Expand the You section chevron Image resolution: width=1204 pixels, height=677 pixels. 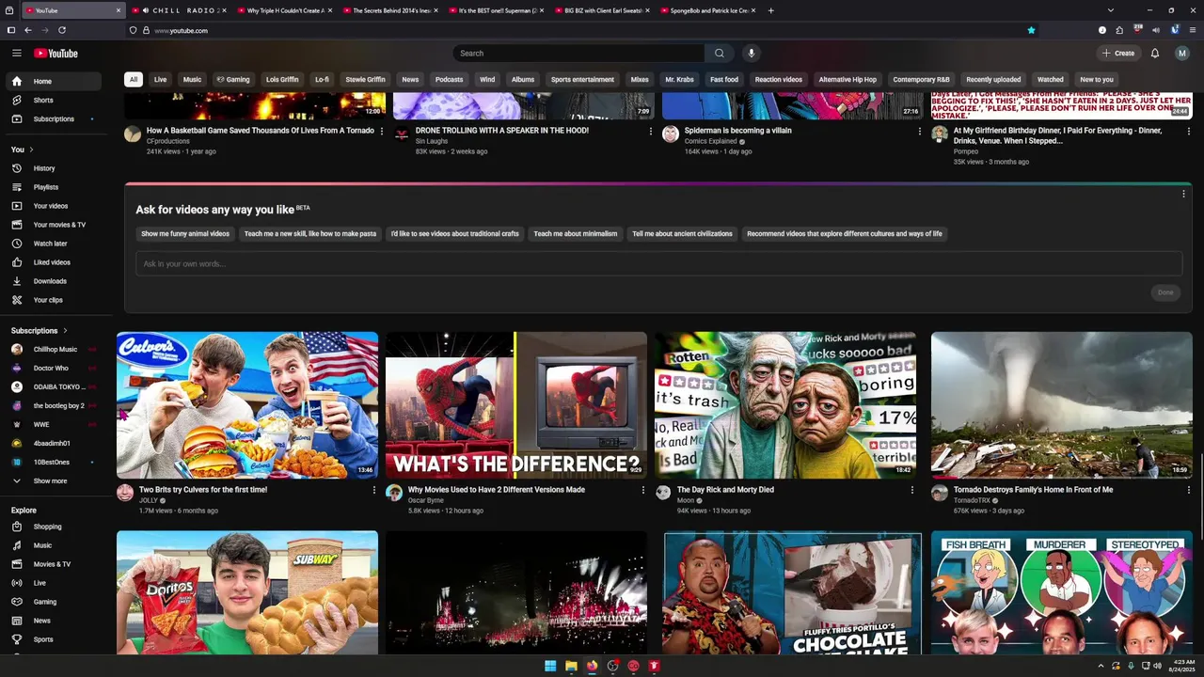31,150
